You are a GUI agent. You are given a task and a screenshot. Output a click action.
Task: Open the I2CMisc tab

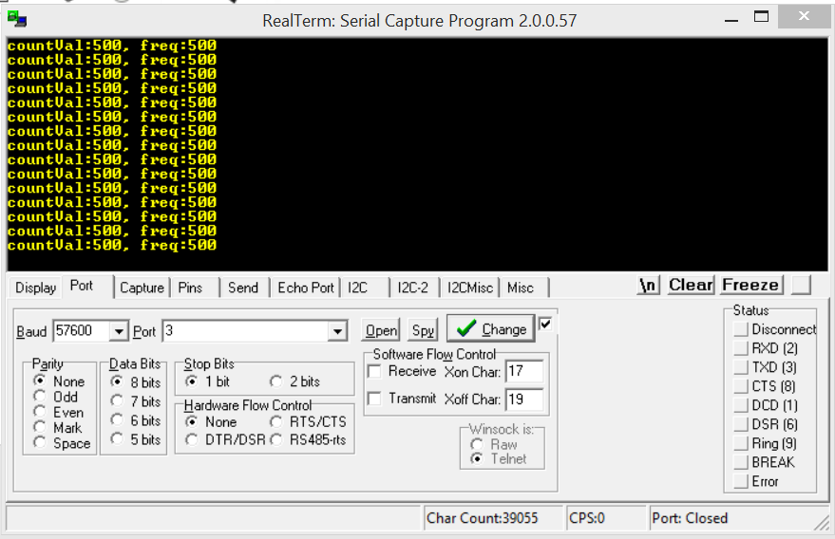(469, 288)
